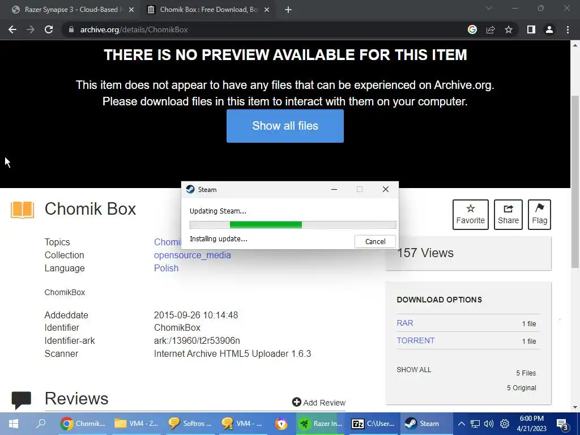The image size is (580, 435).
Task: Share the Chomik Box item
Action: [508, 215]
